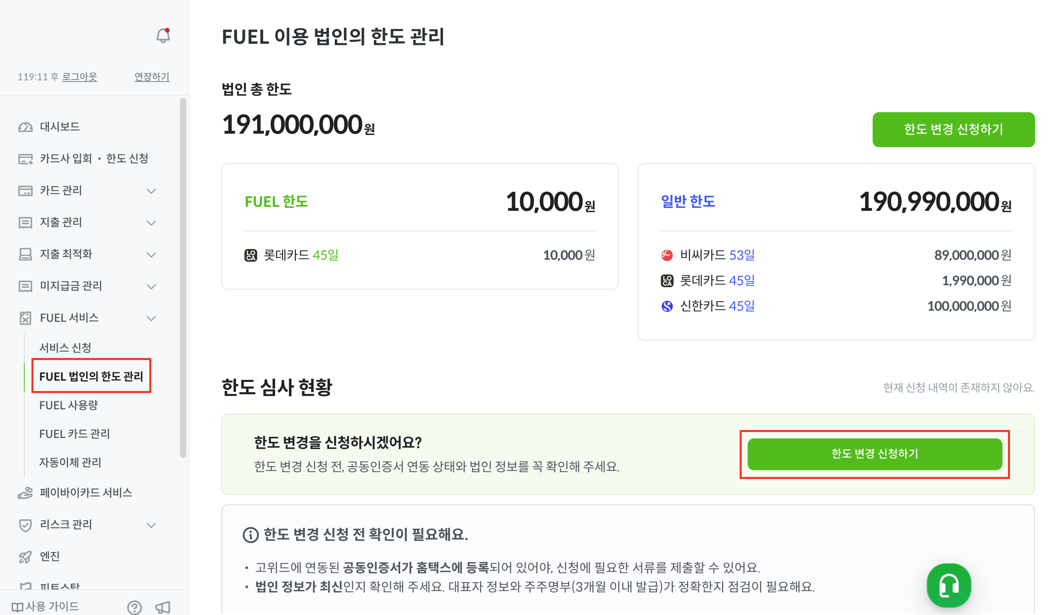The width and height of the screenshot is (1051, 615).
Task: Click the 리스크 관리 shield icon
Action: 25,525
